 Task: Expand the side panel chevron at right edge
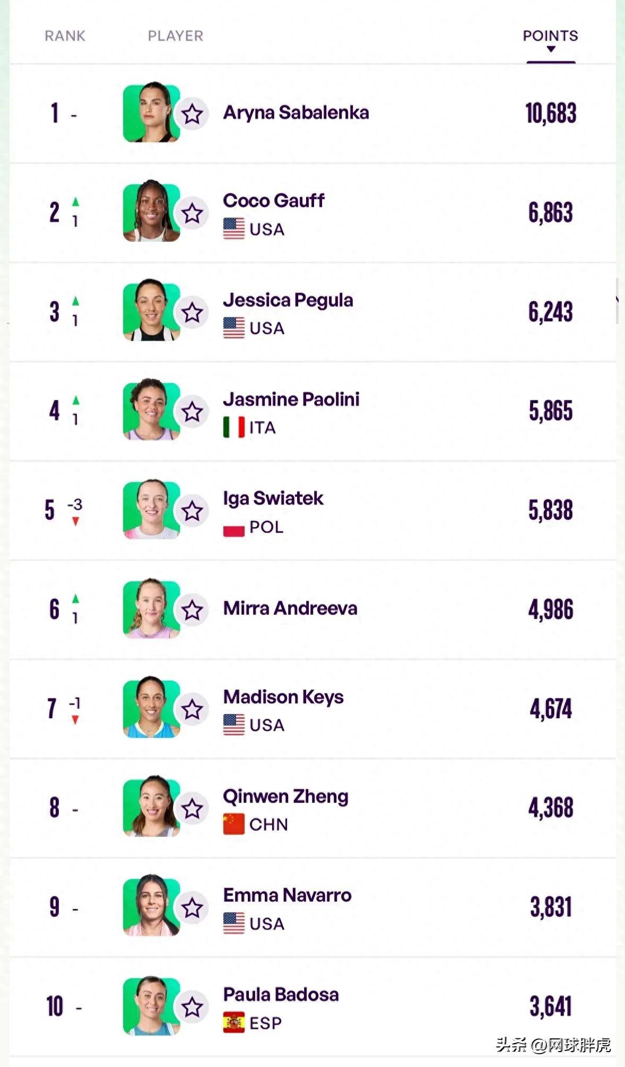coord(618,300)
